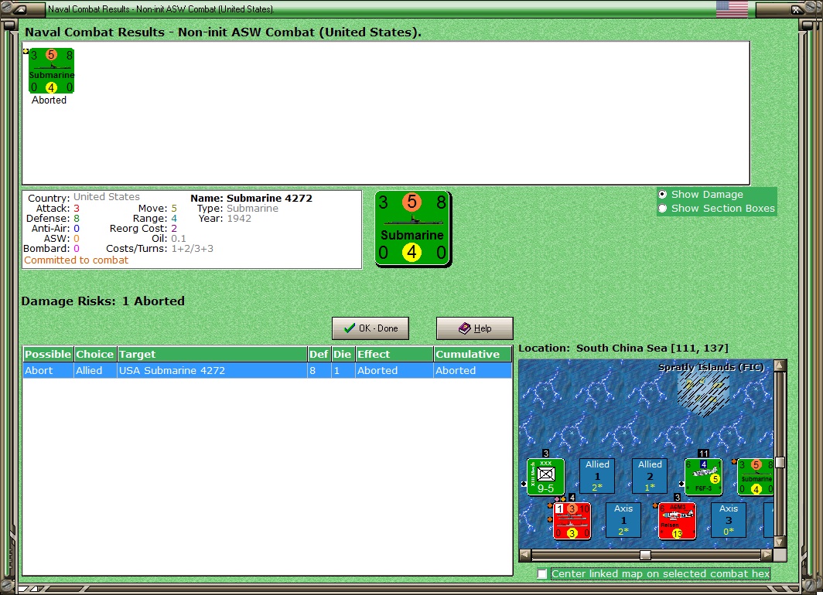Screen dimensions: 823x595
Task: Click the 'Name: Submarine 4272' label
Action: 251,198
